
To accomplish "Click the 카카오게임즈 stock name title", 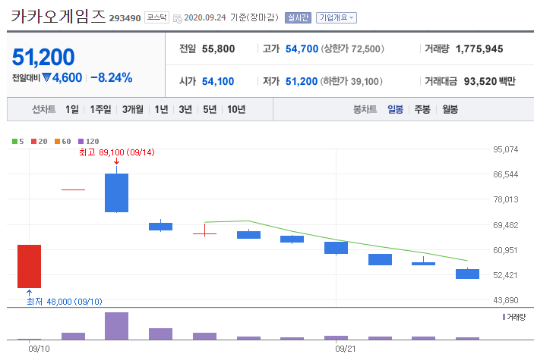I will tap(58, 16).
